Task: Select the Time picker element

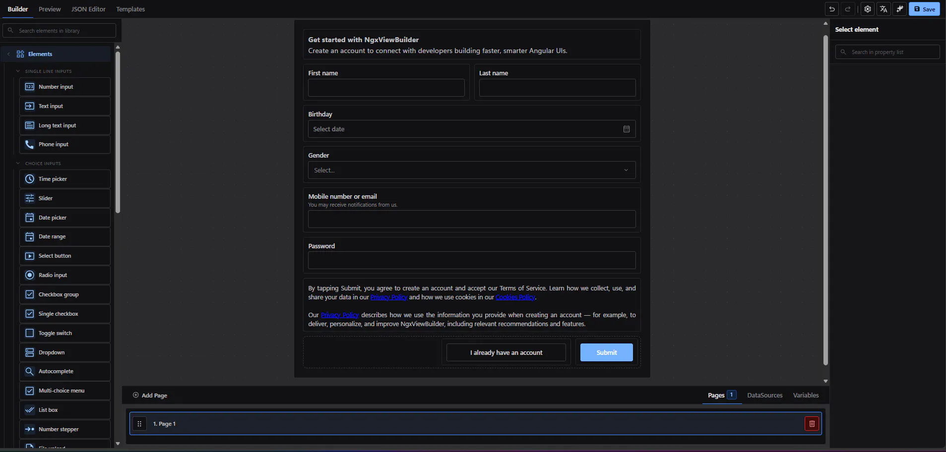Action: click(x=65, y=179)
